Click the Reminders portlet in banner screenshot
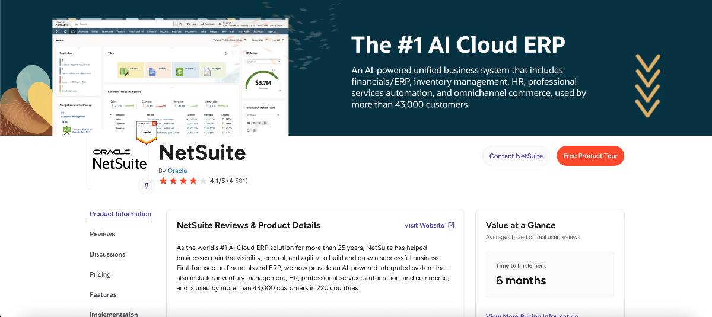This screenshot has height=317, width=712. click(x=77, y=70)
